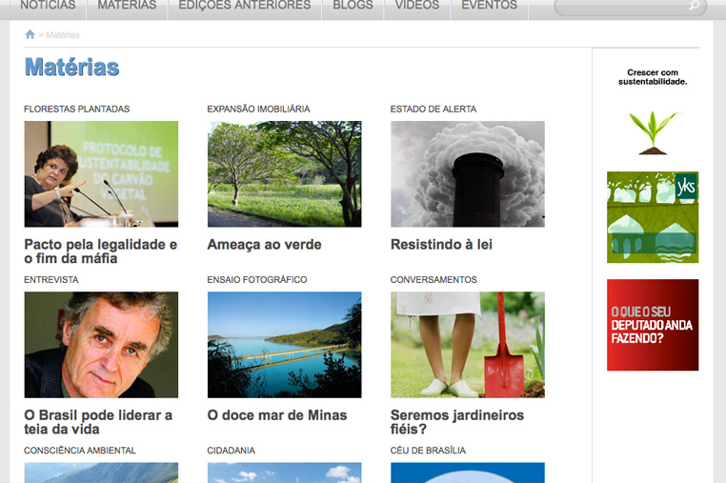Open article 'Pacto pela legalidade e o fim da máfia'
726x483 pixels.
100,252
